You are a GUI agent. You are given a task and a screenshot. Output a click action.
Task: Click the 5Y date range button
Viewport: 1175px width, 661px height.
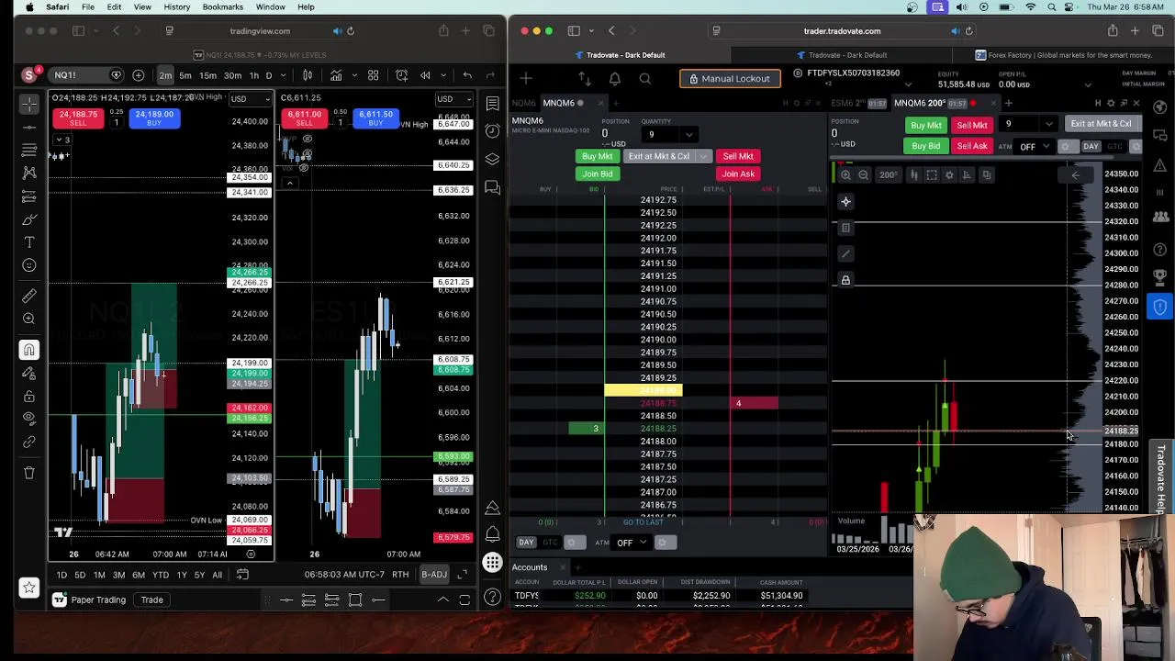(x=199, y=575)
